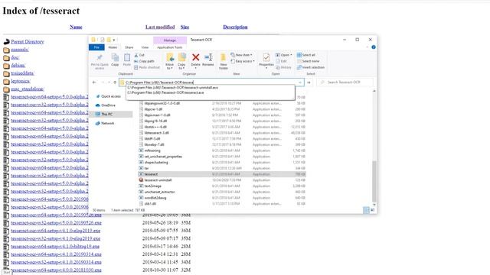Open the File tab
Image resolution: width=490 pixels, height=275 pixels.
pyautogui.click(x=96, y=47)
